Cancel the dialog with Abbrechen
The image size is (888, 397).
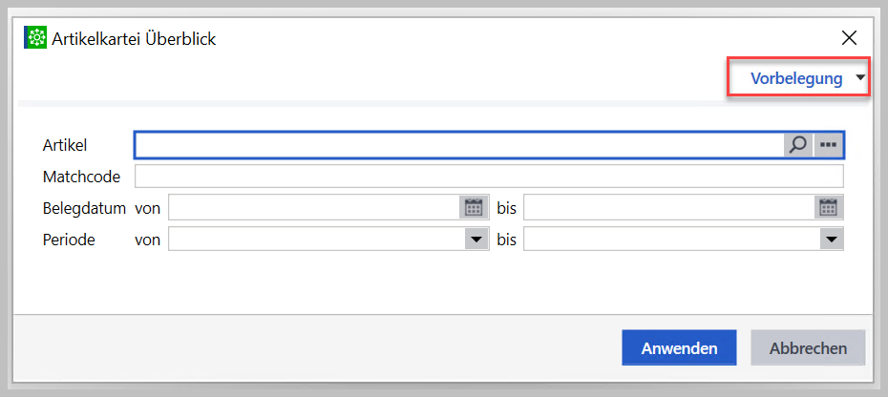click(808, 347)
